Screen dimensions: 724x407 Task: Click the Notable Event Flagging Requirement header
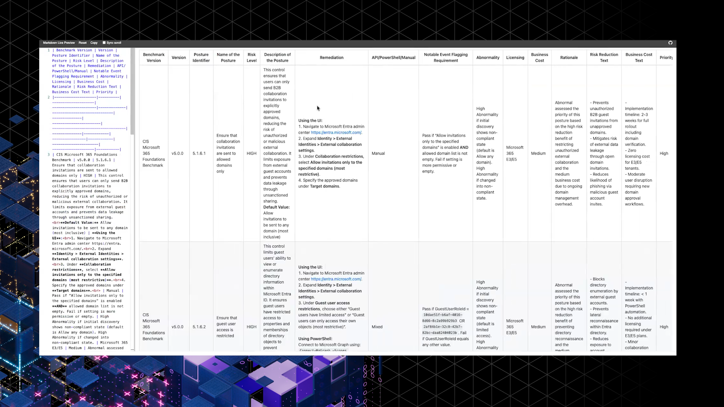coord(446,58)
